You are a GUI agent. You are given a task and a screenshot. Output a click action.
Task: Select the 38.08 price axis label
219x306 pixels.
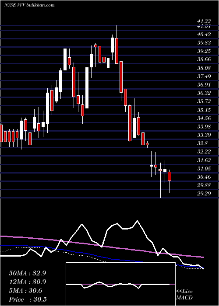[x=204, y=68]
